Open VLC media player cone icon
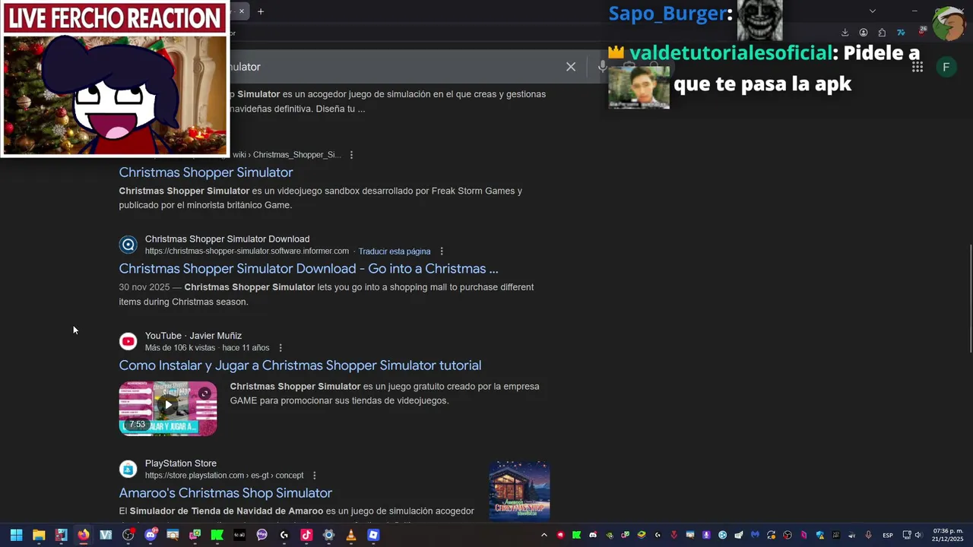Screen dimensions: 973x547 350,535
